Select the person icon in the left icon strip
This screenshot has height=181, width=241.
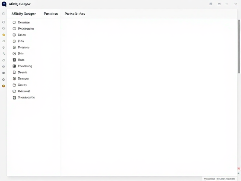tap(4, 54)
